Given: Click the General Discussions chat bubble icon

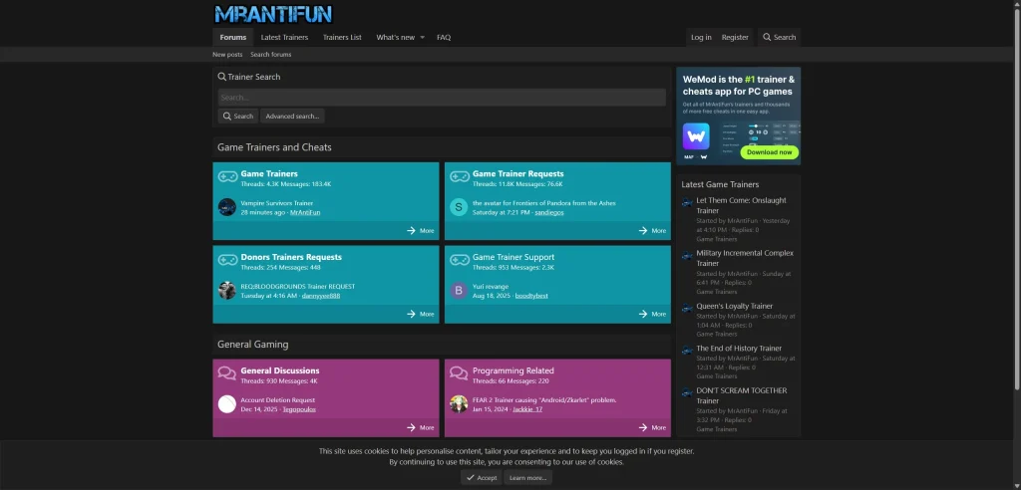Looking at the screenshot, I should [227, 373].
